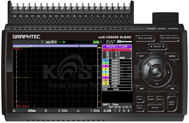Open the MENU key
The image size is (189, 123).
click(x=172, y=56)
